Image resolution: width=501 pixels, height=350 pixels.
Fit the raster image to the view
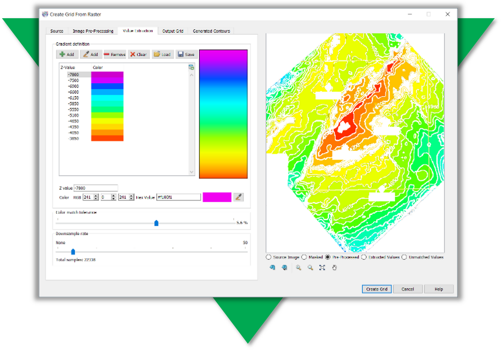coord(322,267)
